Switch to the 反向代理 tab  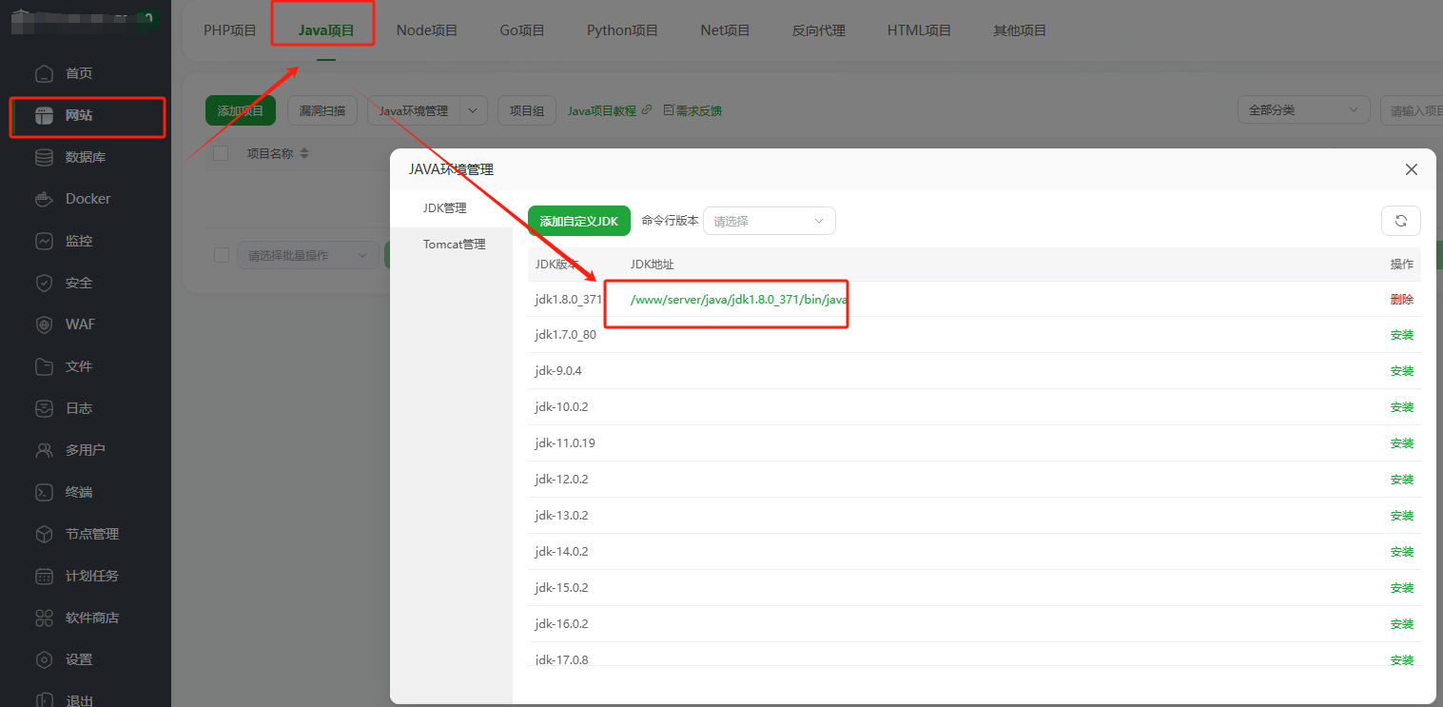point(819,30)
